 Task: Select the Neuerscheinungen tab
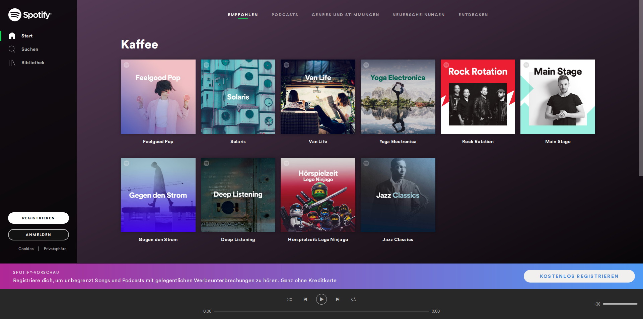pyautogui.click(x=419, y=15)
